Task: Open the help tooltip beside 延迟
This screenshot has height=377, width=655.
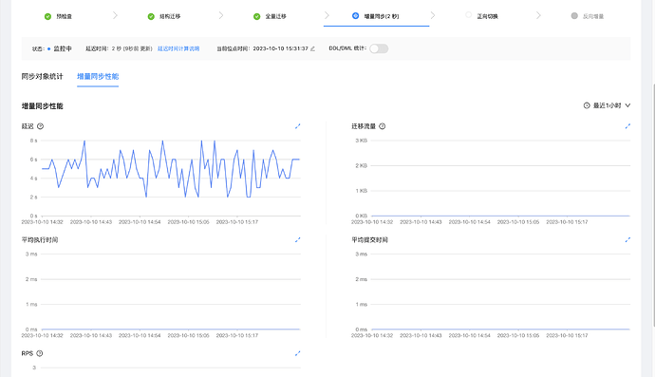Action: click(40, 126)
